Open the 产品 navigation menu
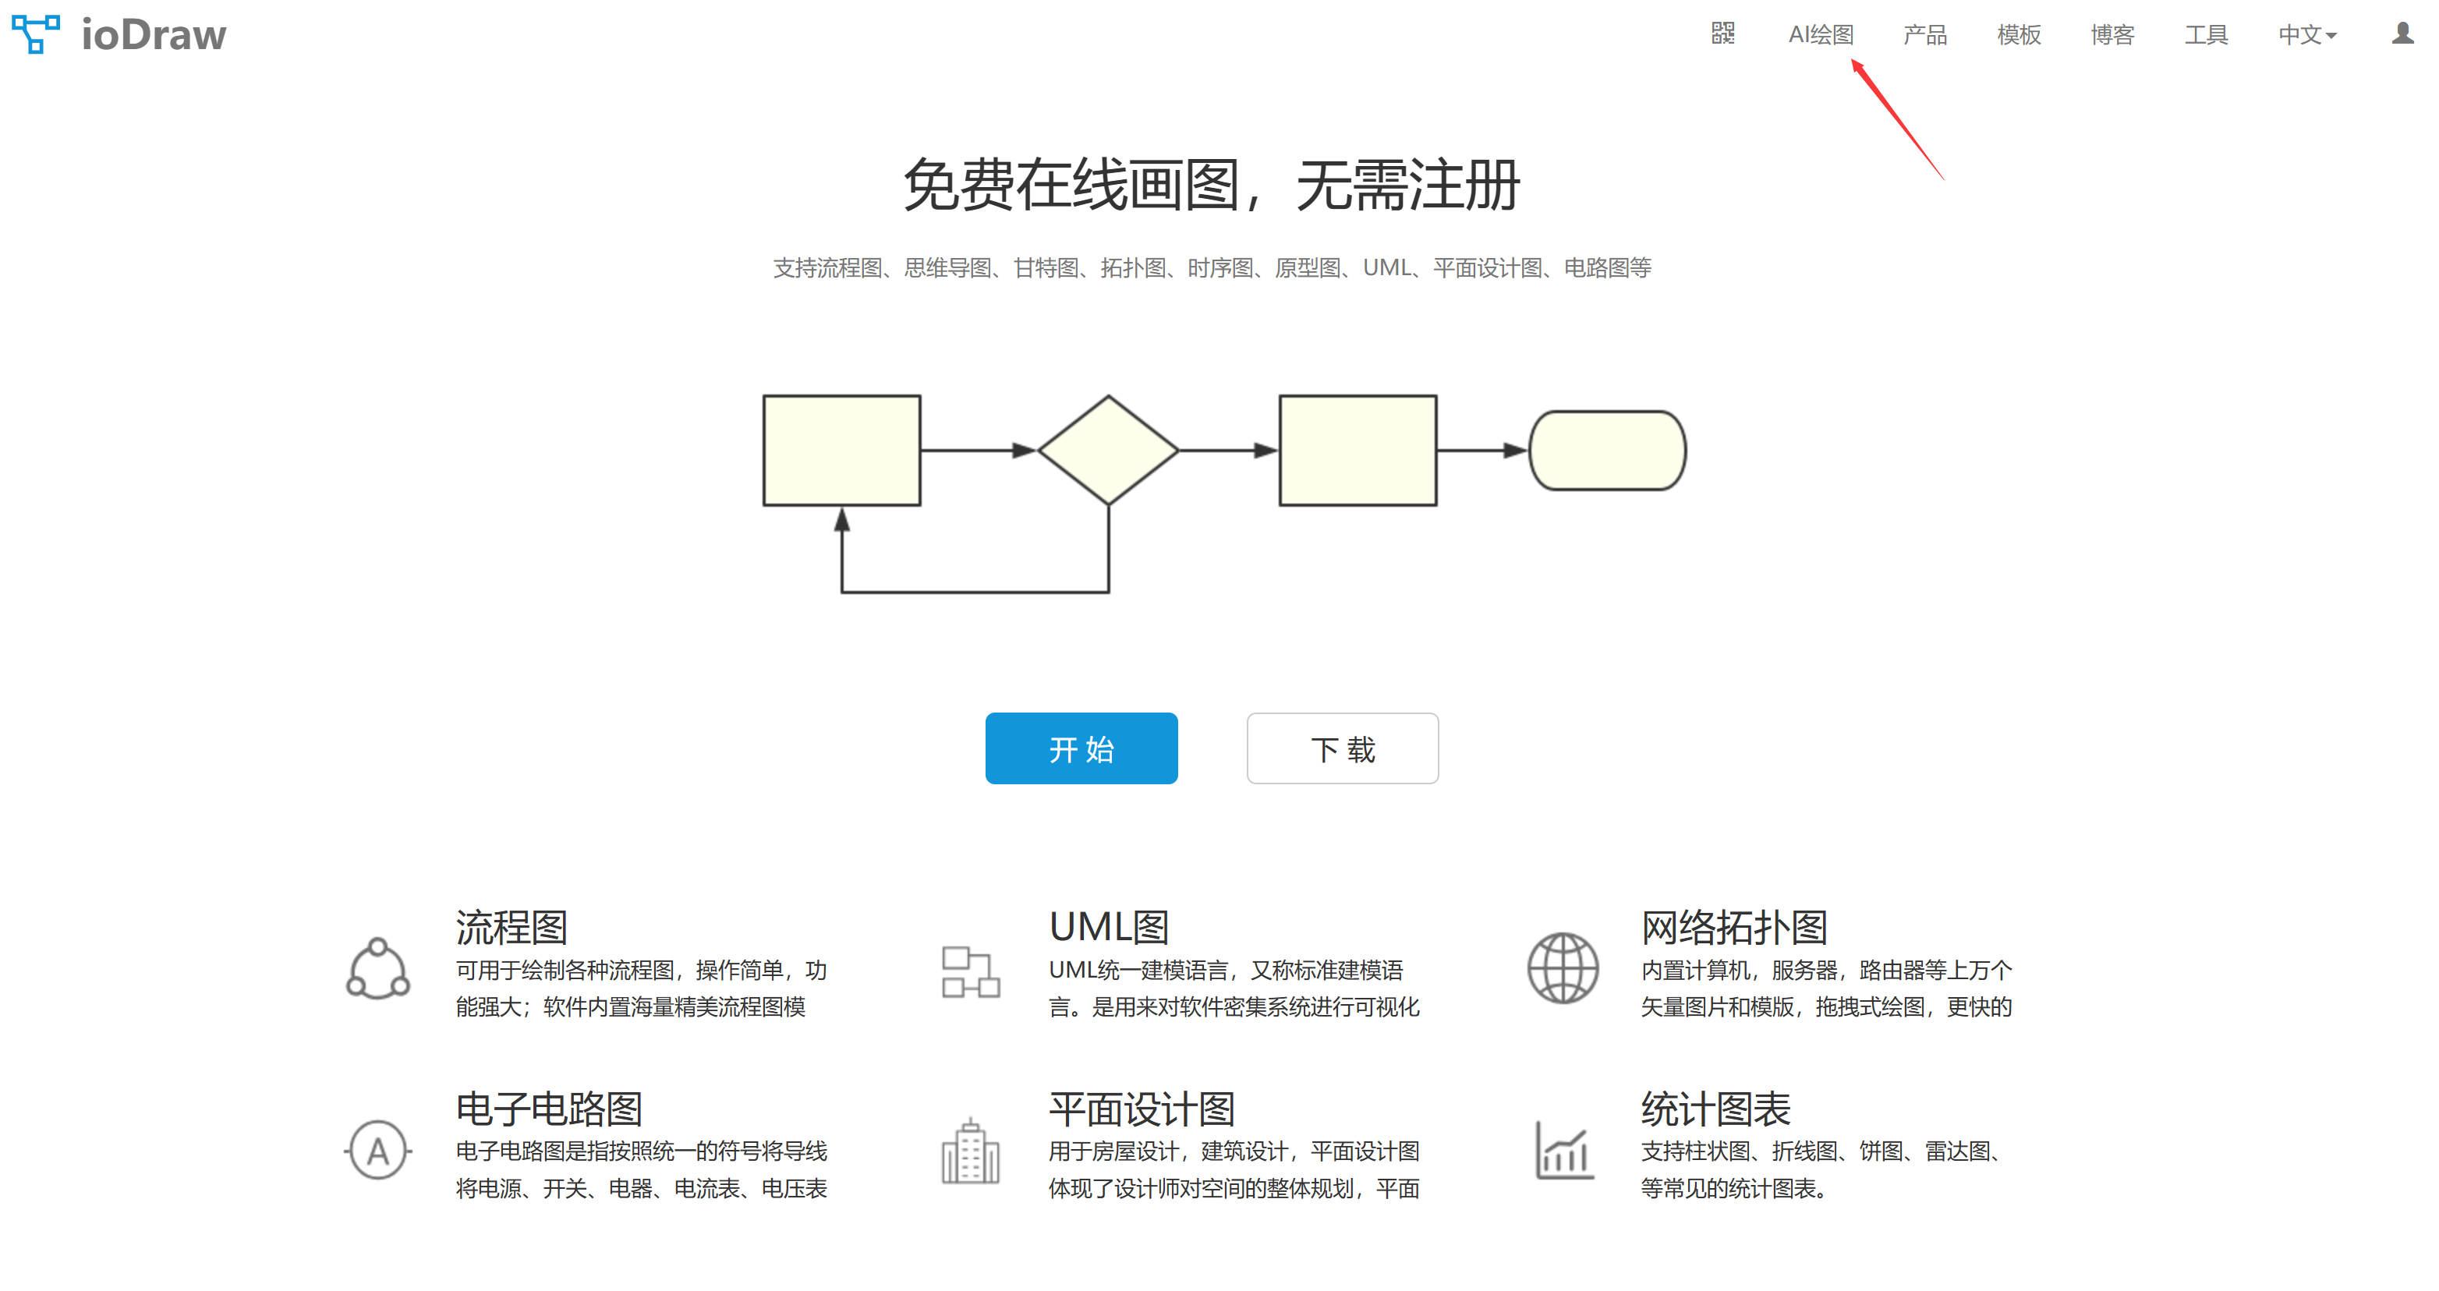This screenshot has width=2439, height=1291. pos(1925,35)
